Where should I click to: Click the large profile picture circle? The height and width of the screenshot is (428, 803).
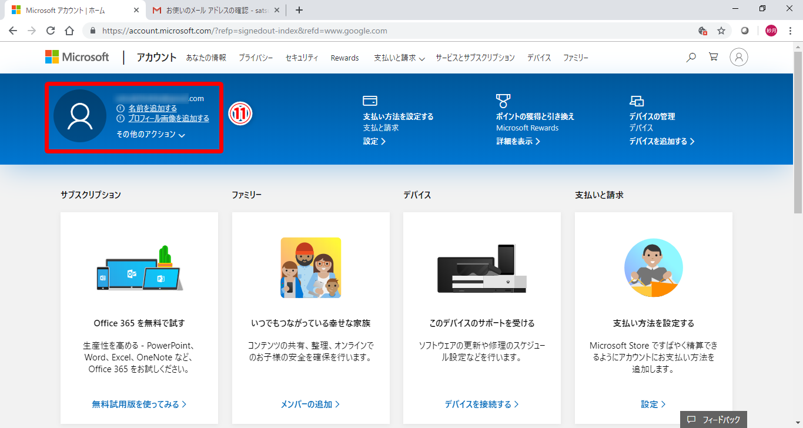(x=80, y=116)
